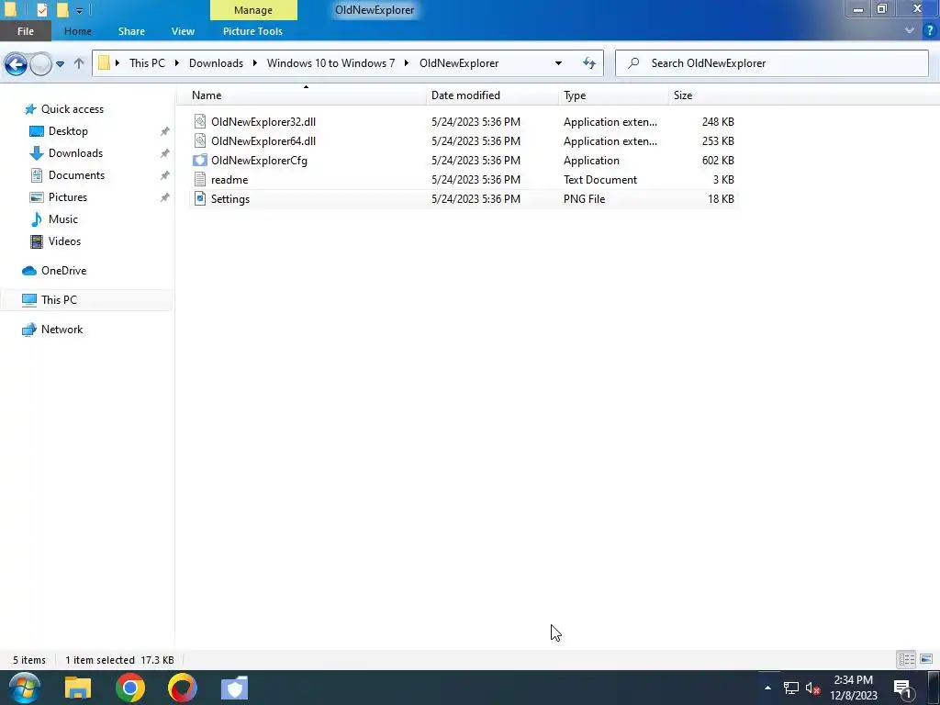Click the OldNewExplorerCfg file name
940x705 pixels.
pos(259,160)
